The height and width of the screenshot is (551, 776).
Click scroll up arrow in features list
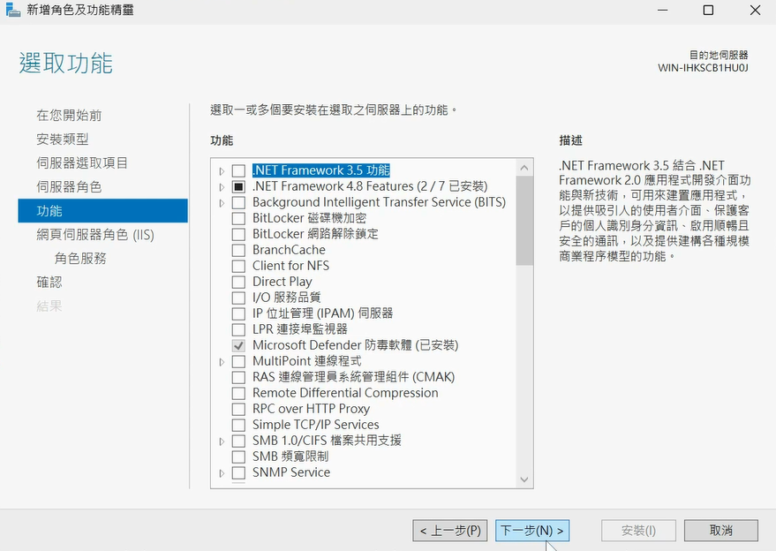click(x=524, y=168)
